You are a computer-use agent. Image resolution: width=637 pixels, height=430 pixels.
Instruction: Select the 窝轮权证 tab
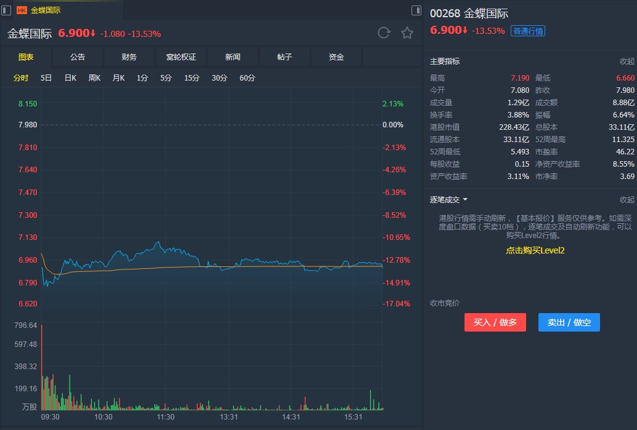[x=181, y=57]
